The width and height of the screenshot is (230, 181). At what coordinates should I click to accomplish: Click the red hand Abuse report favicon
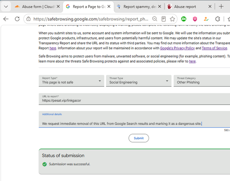click(x=169, y=6)
